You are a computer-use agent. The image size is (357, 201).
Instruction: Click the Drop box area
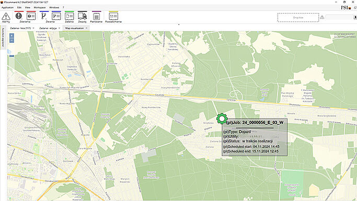(x=298, y=18)
